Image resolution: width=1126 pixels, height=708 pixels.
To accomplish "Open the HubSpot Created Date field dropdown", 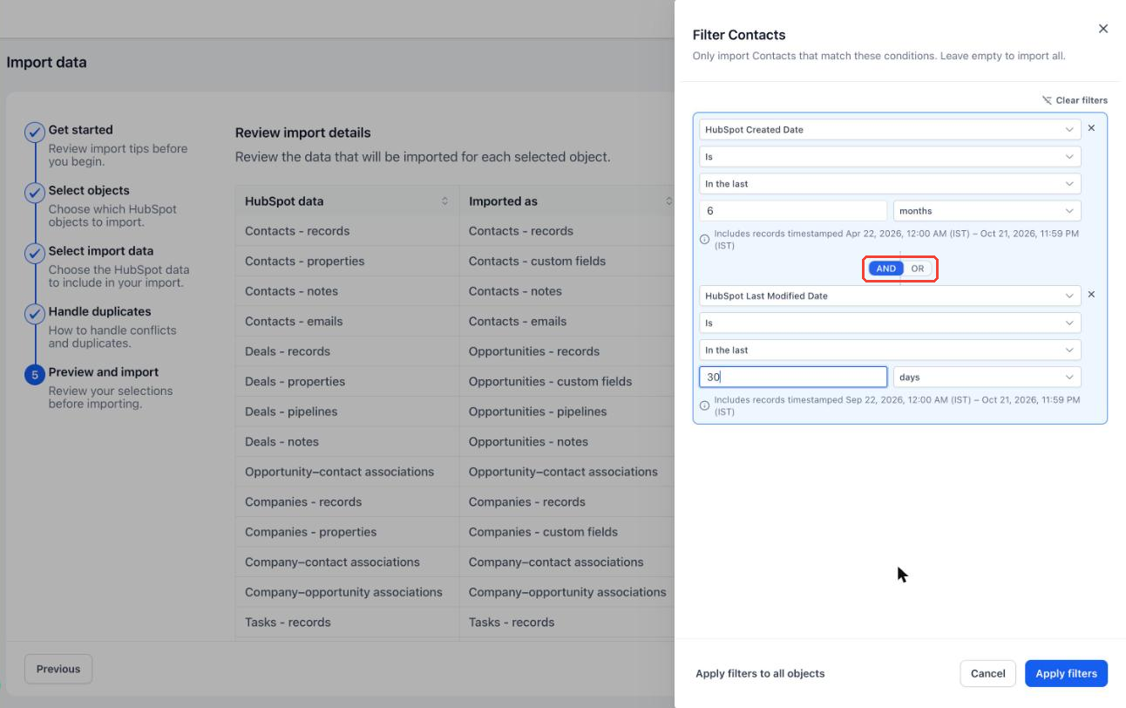I will coord(890,129).
